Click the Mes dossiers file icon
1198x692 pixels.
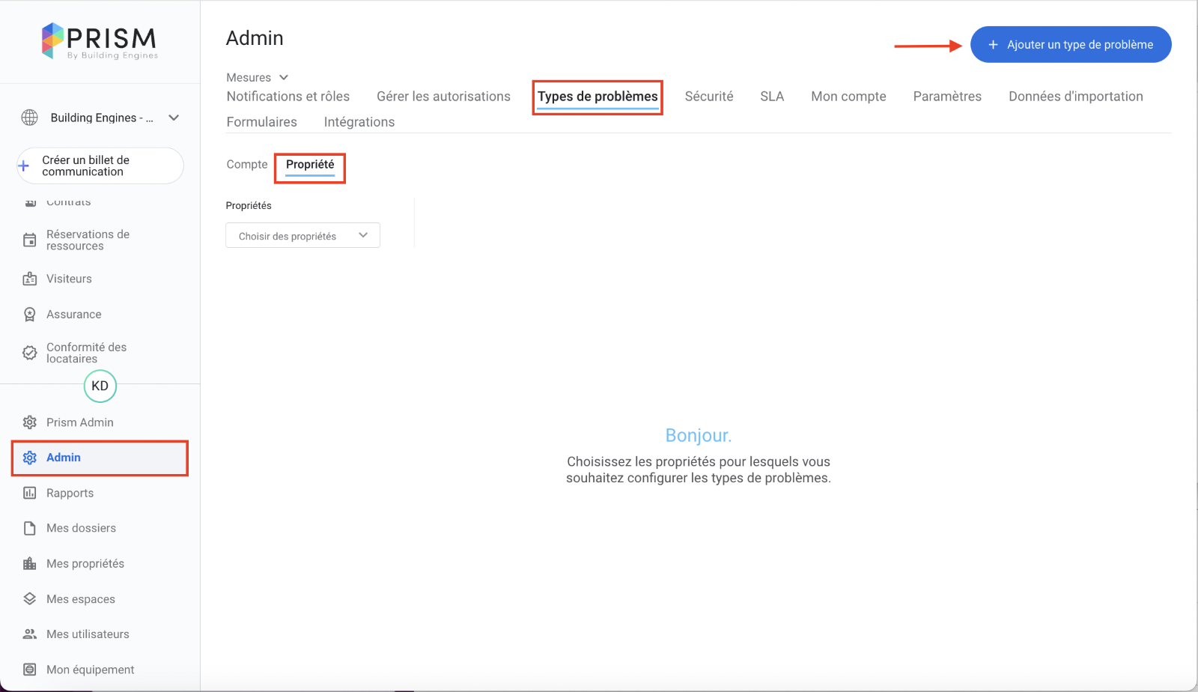click(x=30, y=528)
